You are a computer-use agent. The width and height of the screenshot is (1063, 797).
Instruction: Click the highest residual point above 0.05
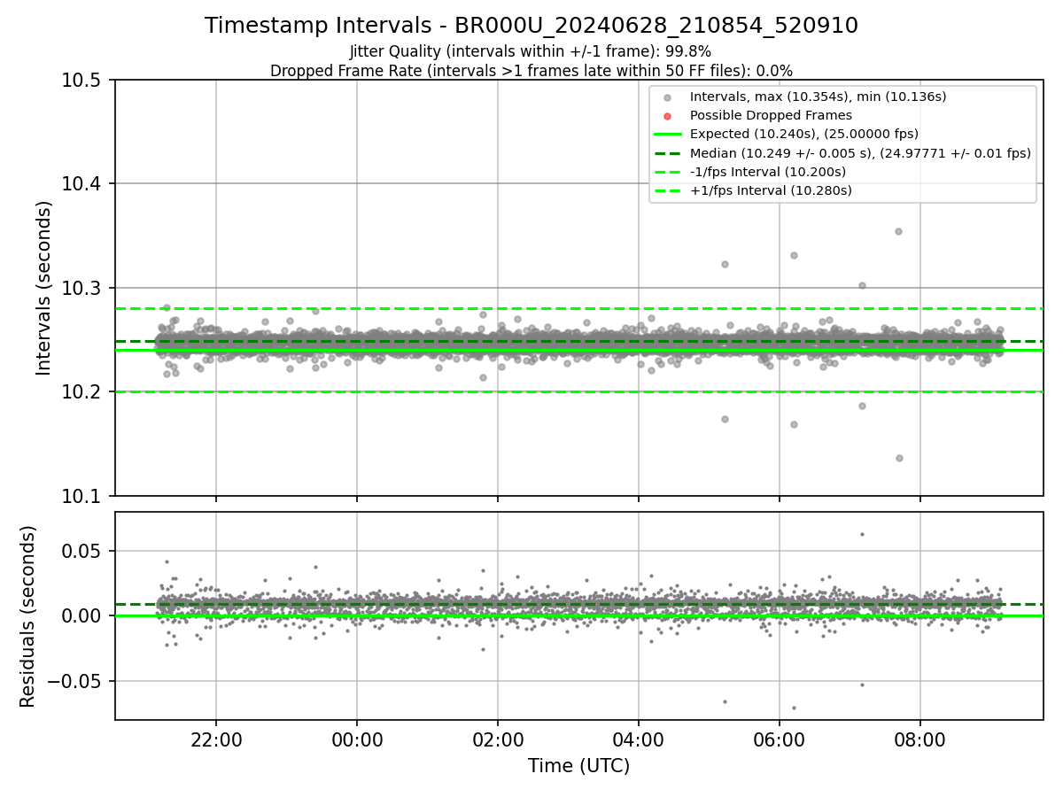pyautogui.click(x=862, y=534)
